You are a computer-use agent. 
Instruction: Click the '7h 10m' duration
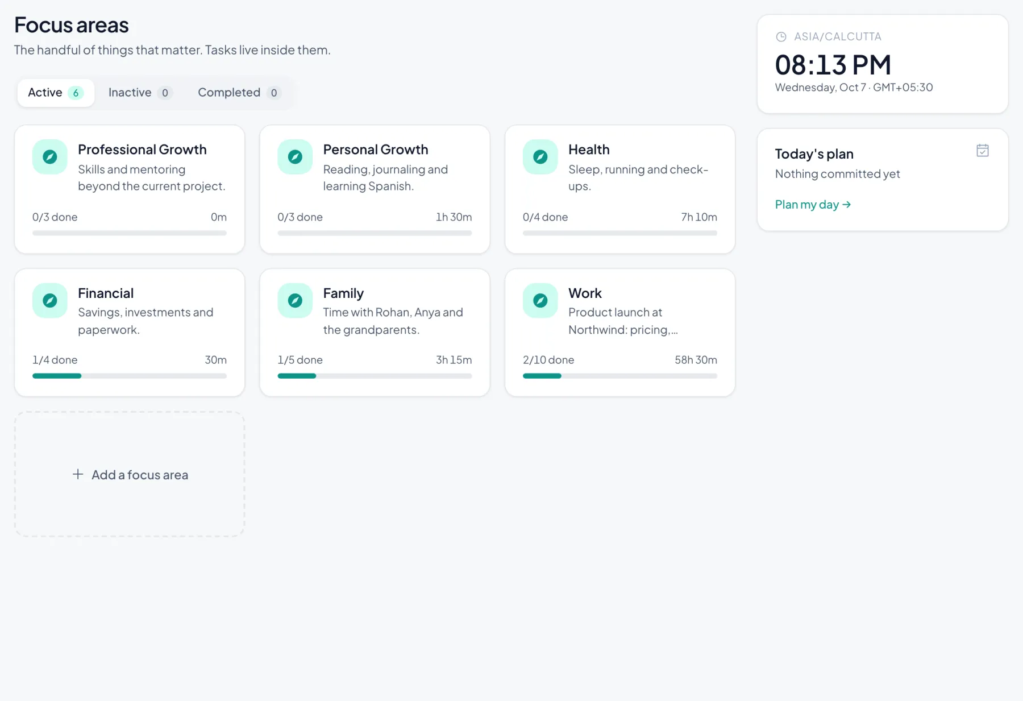point(699,217)
